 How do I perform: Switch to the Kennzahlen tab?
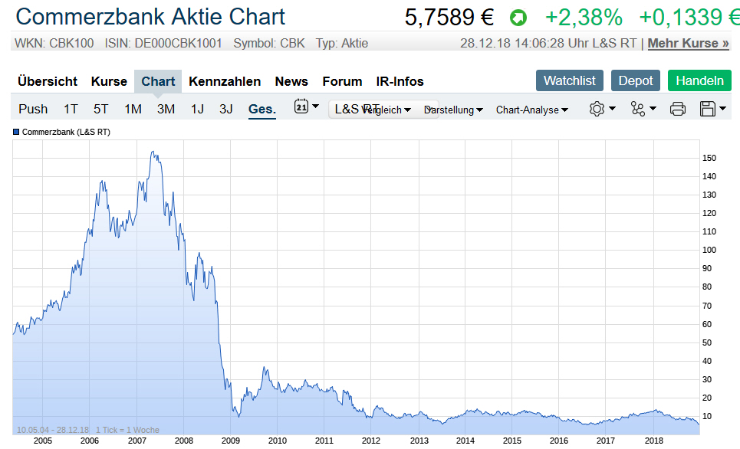tap(225, 81)
